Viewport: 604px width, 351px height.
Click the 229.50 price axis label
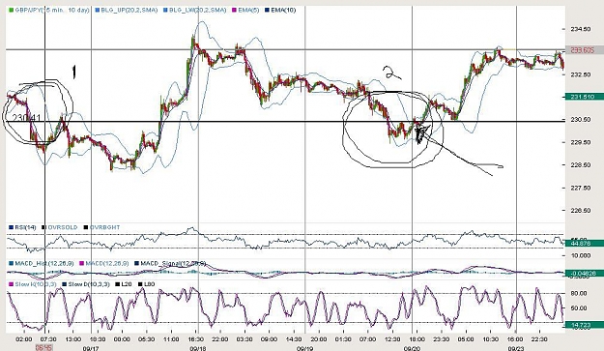click(x=581, y=142)
